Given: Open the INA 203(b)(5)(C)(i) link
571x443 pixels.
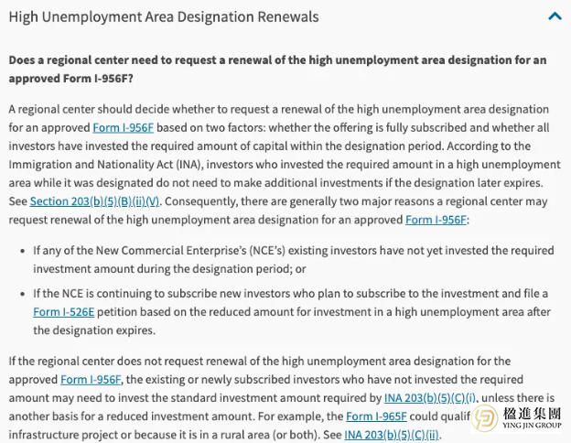Looking at the screenshot, I should 430,398.
